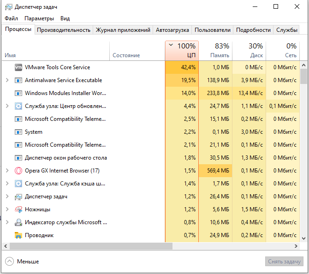Switch to the Журнал приложений tab
Screen dimensions: 309x274
(123, 30)
